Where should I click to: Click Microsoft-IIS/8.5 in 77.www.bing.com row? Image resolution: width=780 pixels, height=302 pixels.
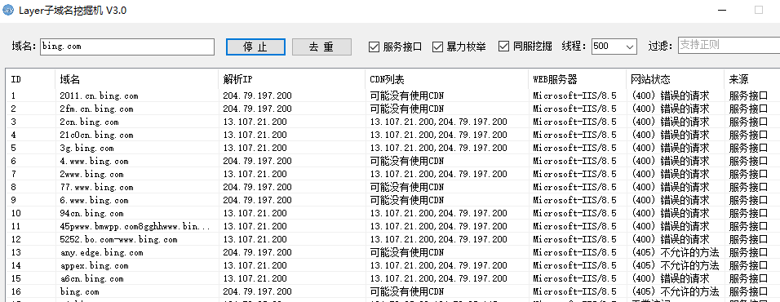coord(574,187)
